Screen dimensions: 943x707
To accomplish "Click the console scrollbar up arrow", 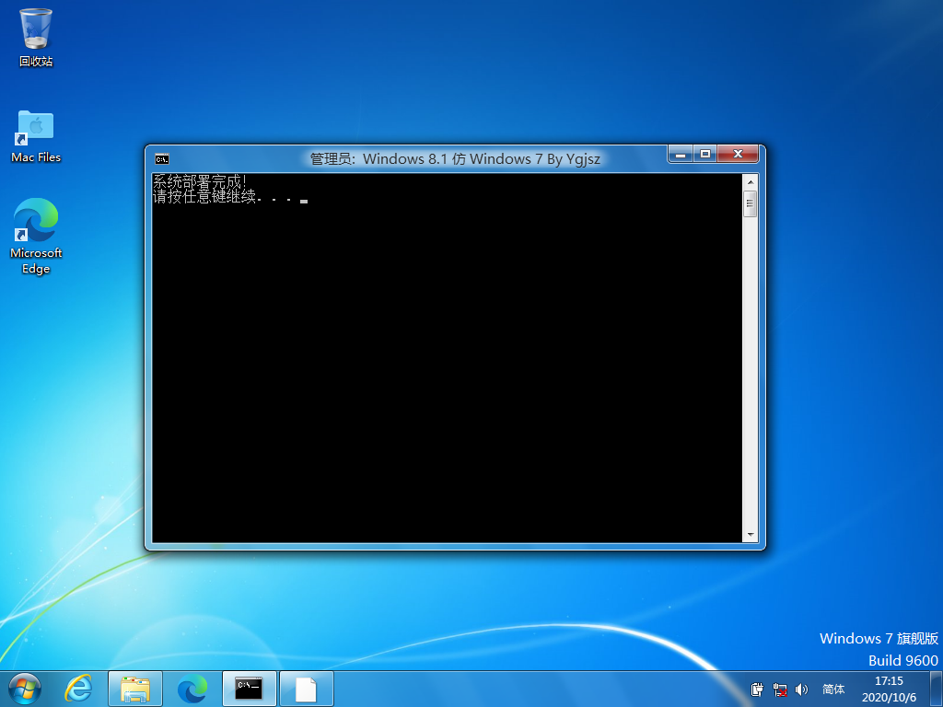I will (x=750, y=181).
